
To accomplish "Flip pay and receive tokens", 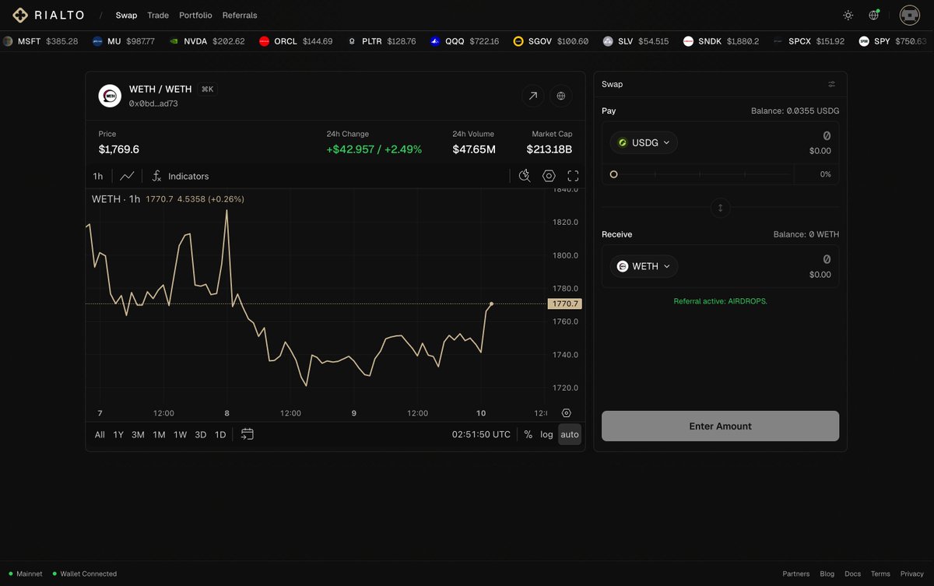I will coord(721,208).
